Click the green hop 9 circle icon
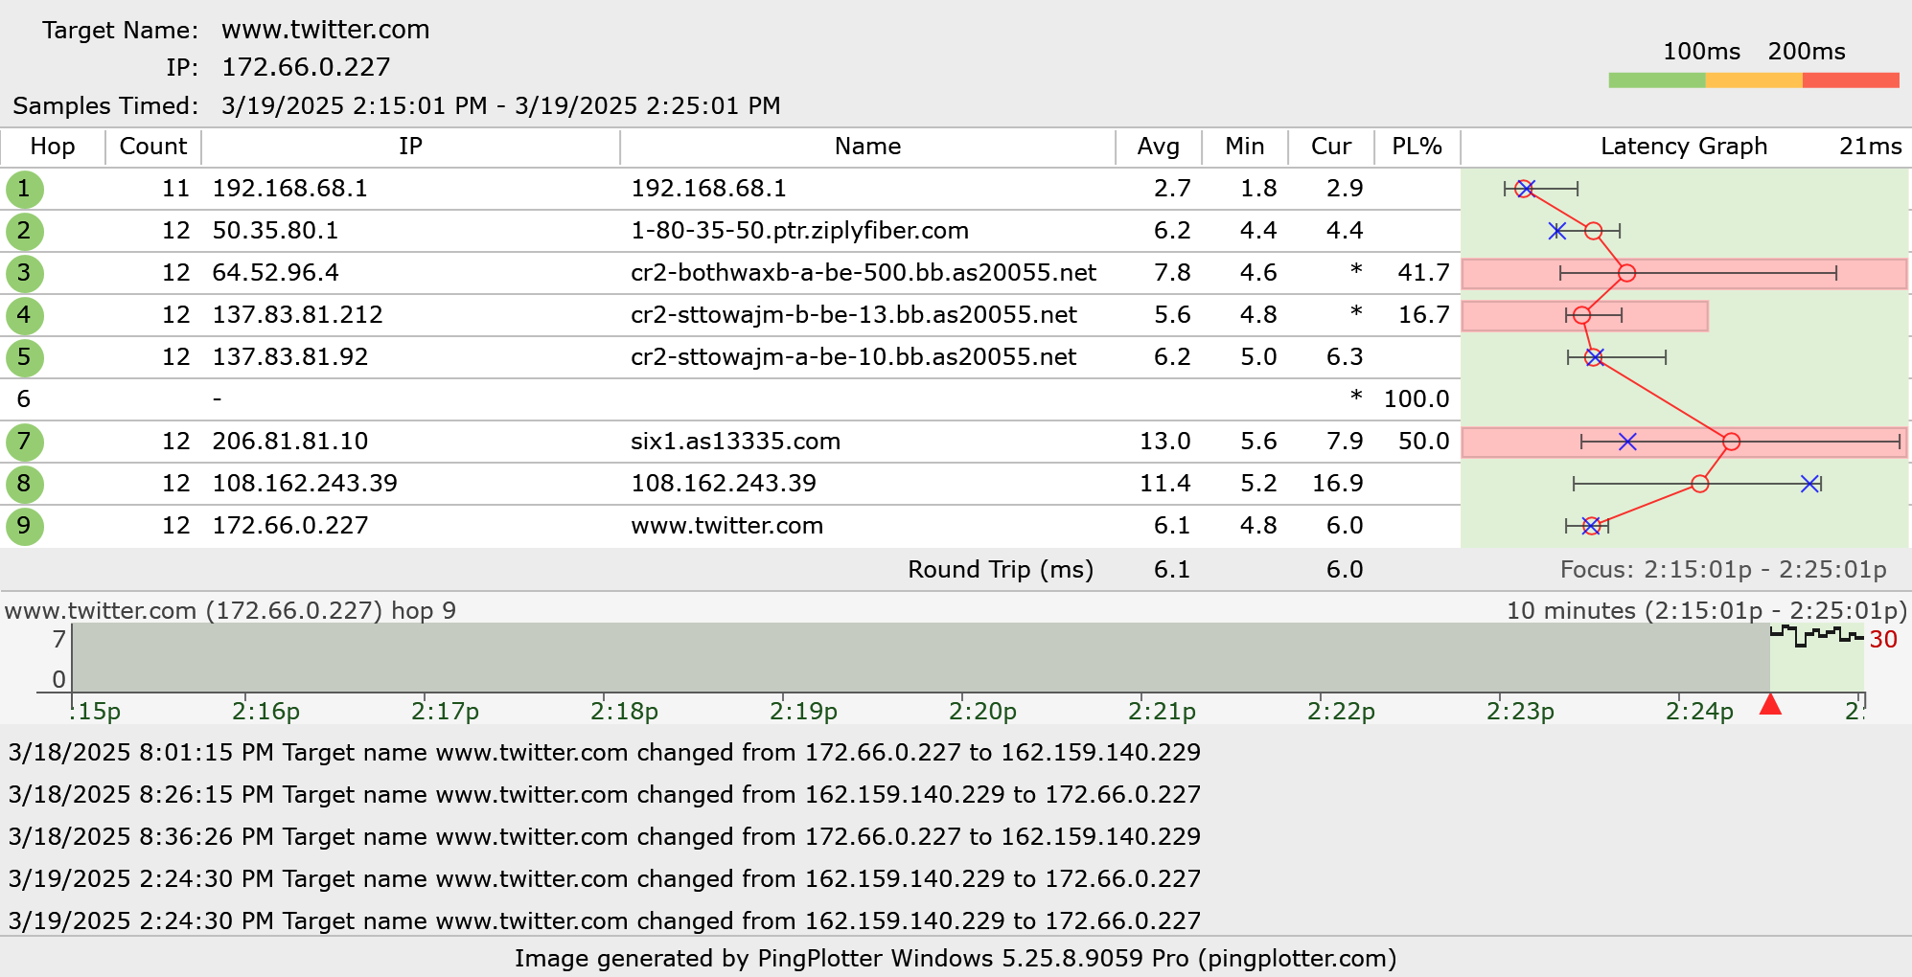 pyautogui.click(x=24, y=526)
